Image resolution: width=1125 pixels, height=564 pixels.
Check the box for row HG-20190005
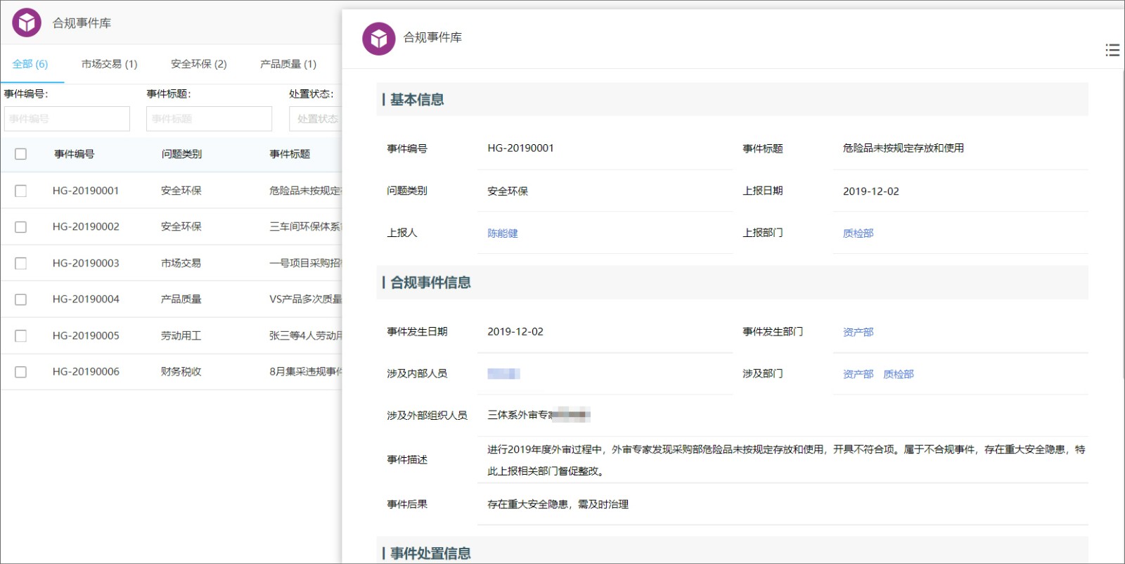point(21,336)
